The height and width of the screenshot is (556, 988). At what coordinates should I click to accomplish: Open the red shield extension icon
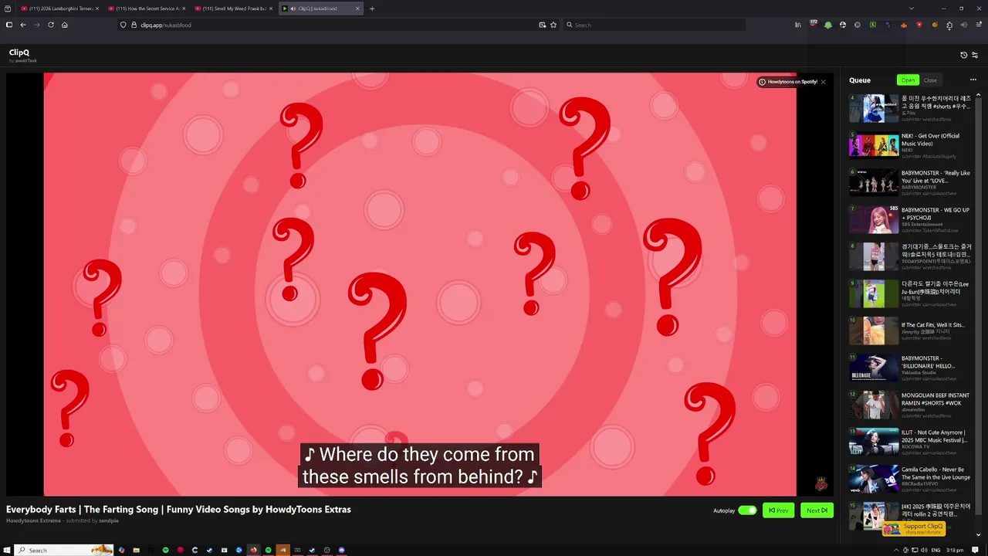pos(919,25)
